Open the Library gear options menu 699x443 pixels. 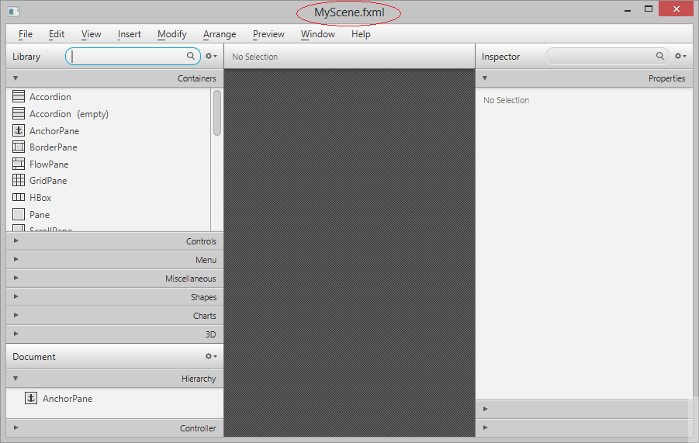click(211, 56)
